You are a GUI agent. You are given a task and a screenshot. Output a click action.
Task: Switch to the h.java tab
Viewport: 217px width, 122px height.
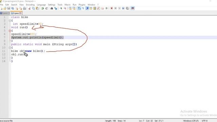point(16,13)
